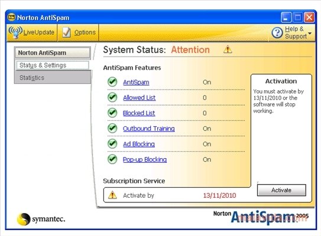Click the green checkmark beside Blocked List

point(112,113)
